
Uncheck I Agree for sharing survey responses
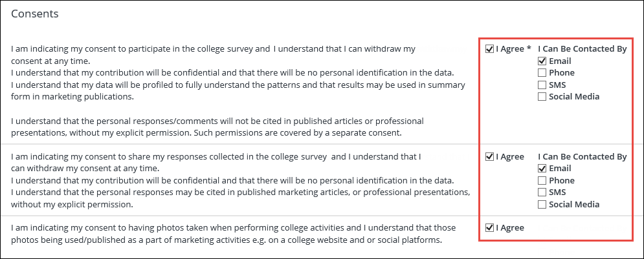click(x=489, y=156)
